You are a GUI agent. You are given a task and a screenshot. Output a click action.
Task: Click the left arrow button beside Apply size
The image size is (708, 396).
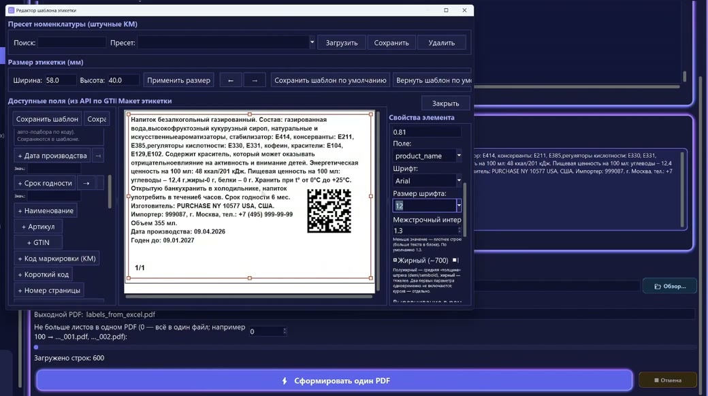[x=231, y=80]
